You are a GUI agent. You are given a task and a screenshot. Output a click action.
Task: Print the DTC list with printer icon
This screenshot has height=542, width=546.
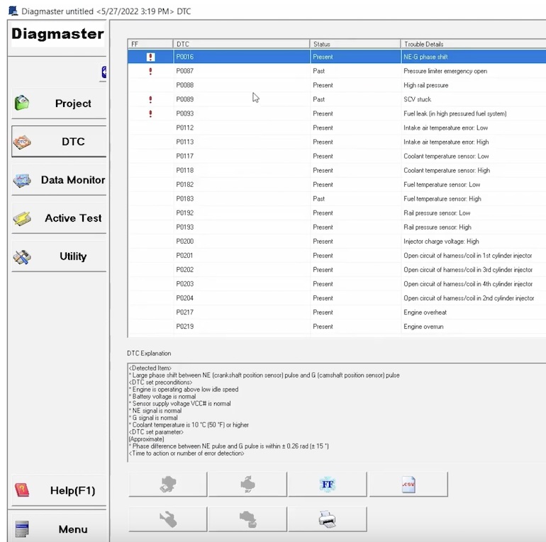click(328, 519)
